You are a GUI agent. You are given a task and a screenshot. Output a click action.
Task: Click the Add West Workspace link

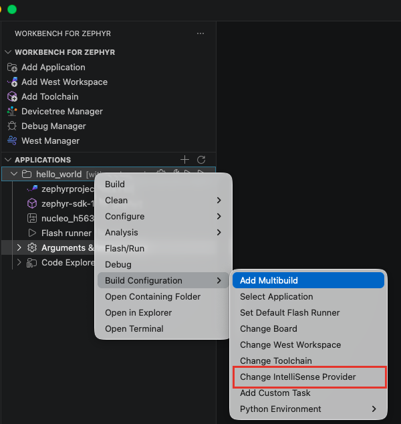64,82
